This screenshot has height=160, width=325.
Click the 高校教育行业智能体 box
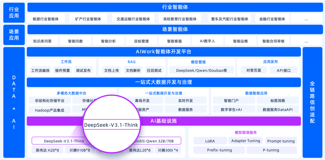pyautogui.click(x=180, y=19)
